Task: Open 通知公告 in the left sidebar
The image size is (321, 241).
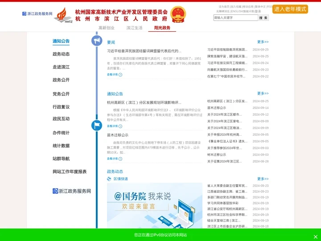Action: pyautogui.click(x=61, y=41)
